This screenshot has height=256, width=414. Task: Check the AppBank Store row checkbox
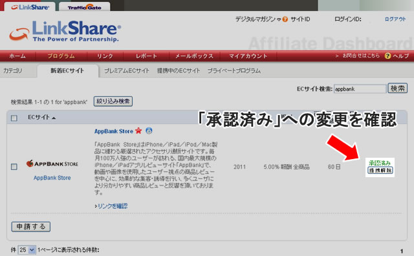(14, 167)
